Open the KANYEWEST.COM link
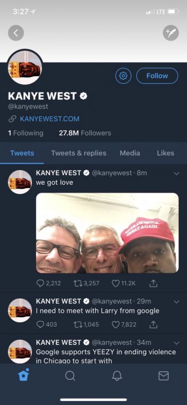The image size is (187, 405). point(50,119)
